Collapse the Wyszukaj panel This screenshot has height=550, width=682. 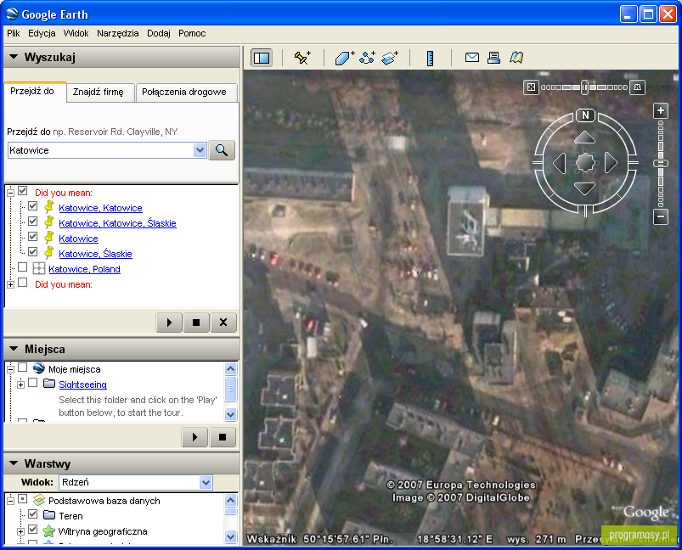point(14,57)
